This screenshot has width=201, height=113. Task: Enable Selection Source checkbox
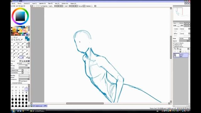174,46
